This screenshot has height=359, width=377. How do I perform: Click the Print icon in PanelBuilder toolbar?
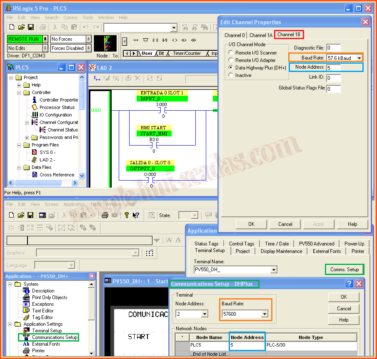click(105, 215)
